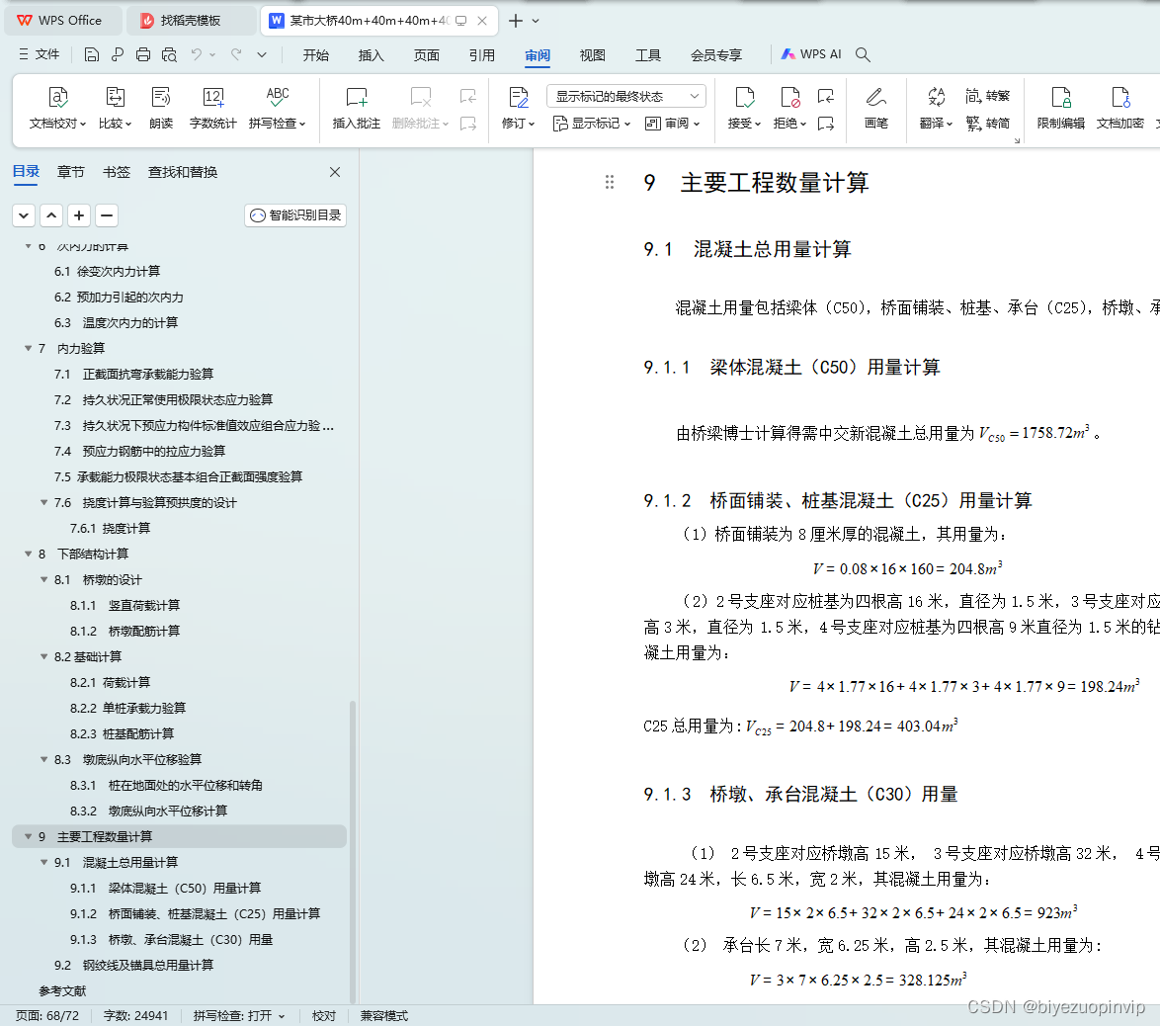Collapse section 9.1 混凝土总用量计算
1160x1026 pixels.
[43, 862]
